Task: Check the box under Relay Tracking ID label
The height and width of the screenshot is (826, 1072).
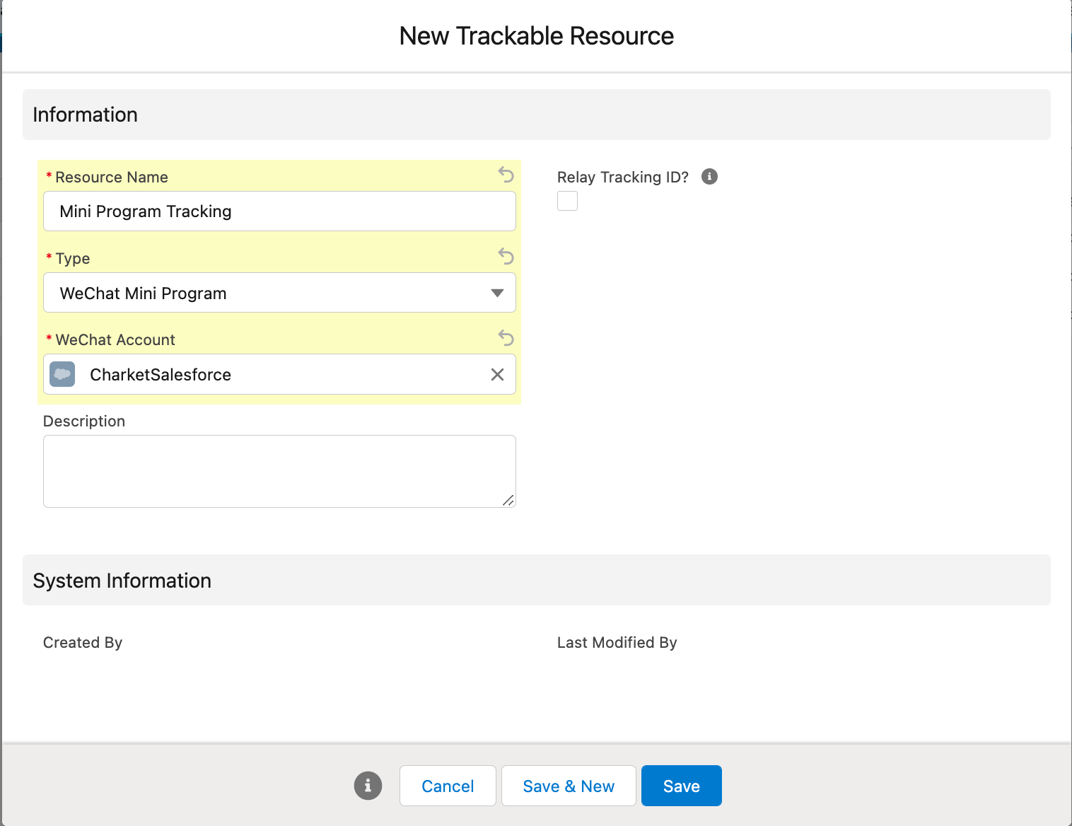Action: click(567, 201)
